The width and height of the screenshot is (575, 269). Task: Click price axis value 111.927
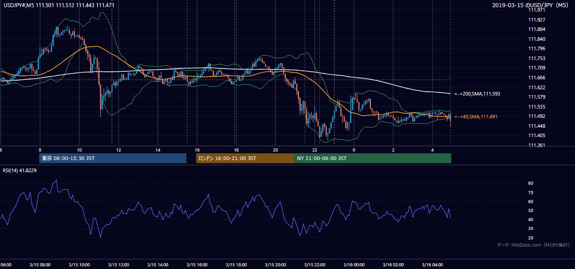click(x=537, y=20)
